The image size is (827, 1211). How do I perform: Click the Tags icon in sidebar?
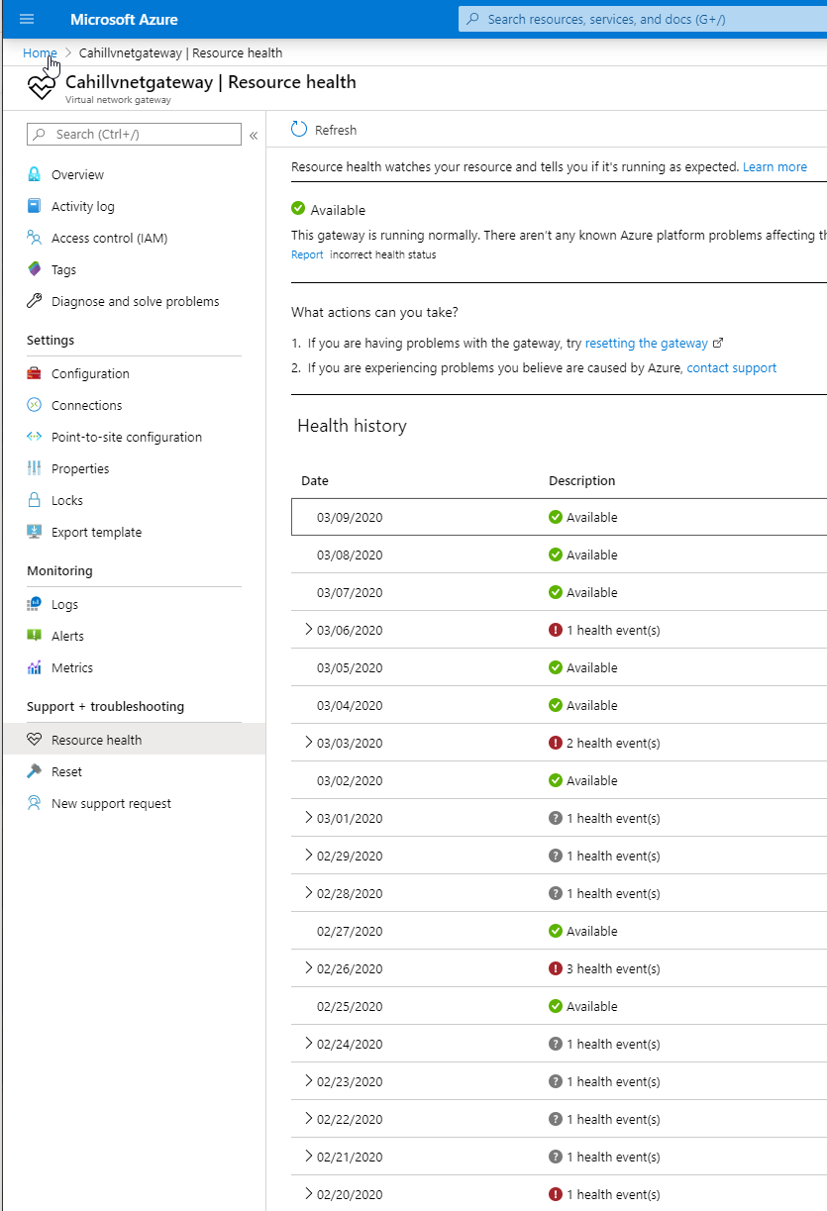[34, 269]
